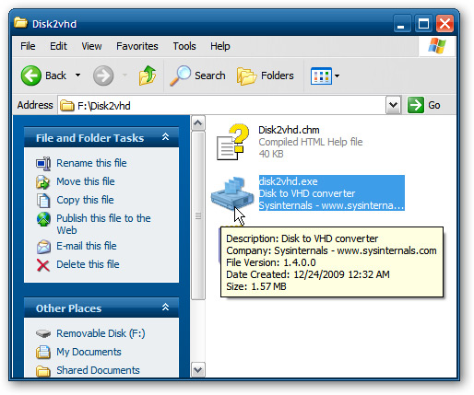Viewport: 474px width, 395px height.
Task: Select the Disk2vhd.chm help file icon
Action: point(232,142)
